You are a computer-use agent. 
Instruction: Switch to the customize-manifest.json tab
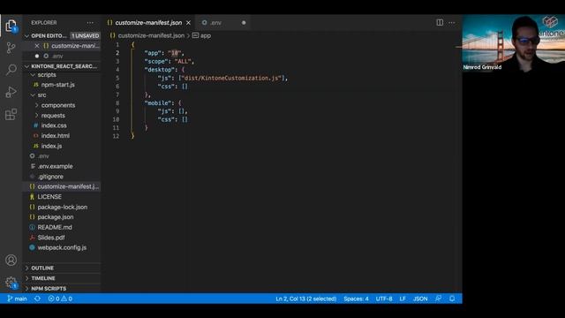(x=148, y=23)
